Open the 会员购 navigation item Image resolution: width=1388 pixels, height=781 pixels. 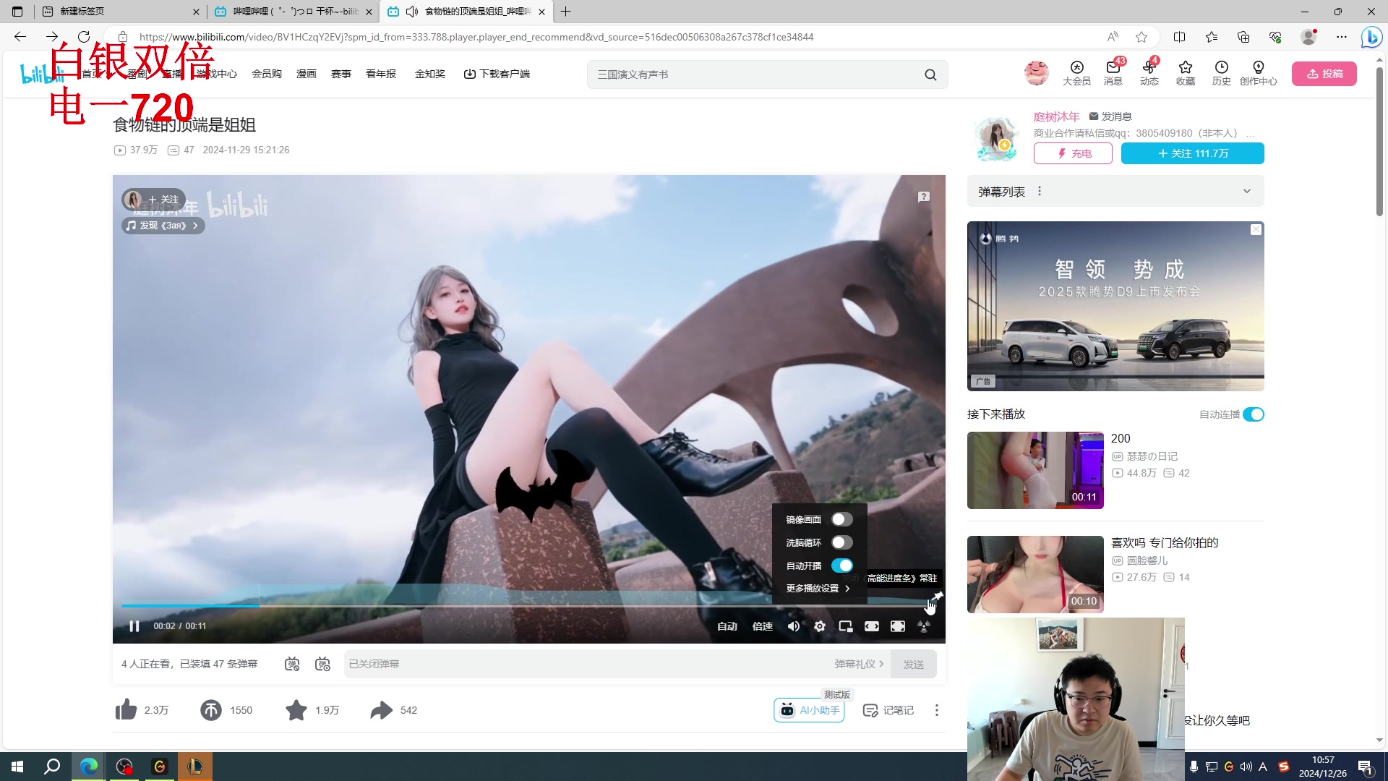tap(267, 74)
